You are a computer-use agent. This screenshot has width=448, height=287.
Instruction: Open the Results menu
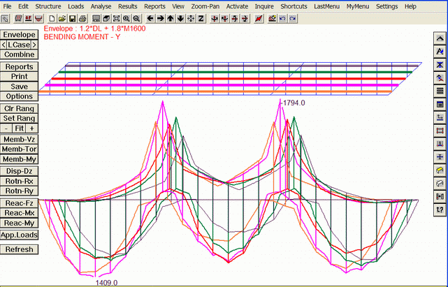(128, 6)
